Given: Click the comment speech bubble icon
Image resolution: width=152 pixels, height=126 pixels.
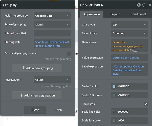Looking at the screenshot, I should pyautogui.click(x=144, y=5).
